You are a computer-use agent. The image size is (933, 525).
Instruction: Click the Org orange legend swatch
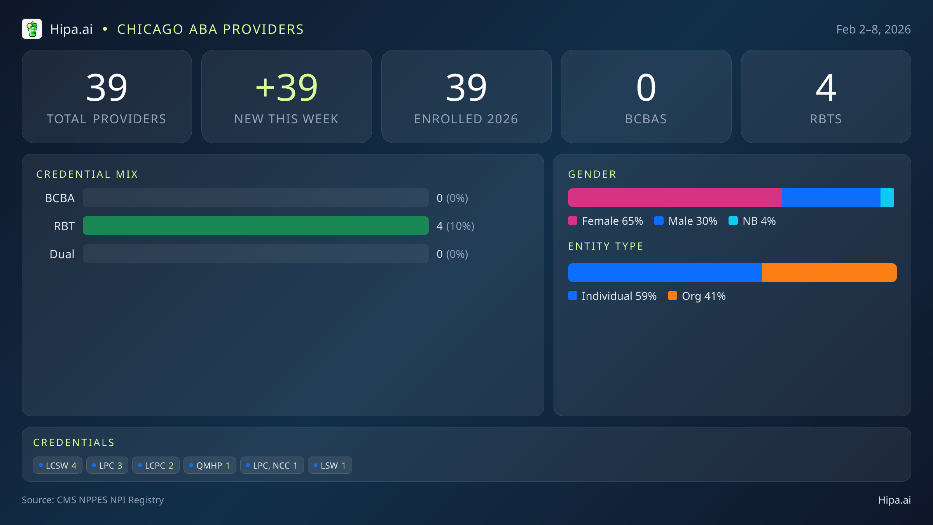tap(673, 296)
